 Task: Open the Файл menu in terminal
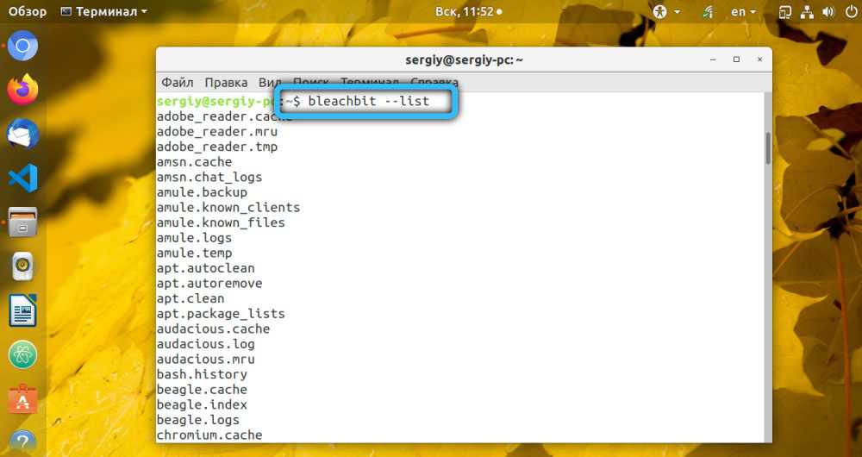(x=177, y=83)
